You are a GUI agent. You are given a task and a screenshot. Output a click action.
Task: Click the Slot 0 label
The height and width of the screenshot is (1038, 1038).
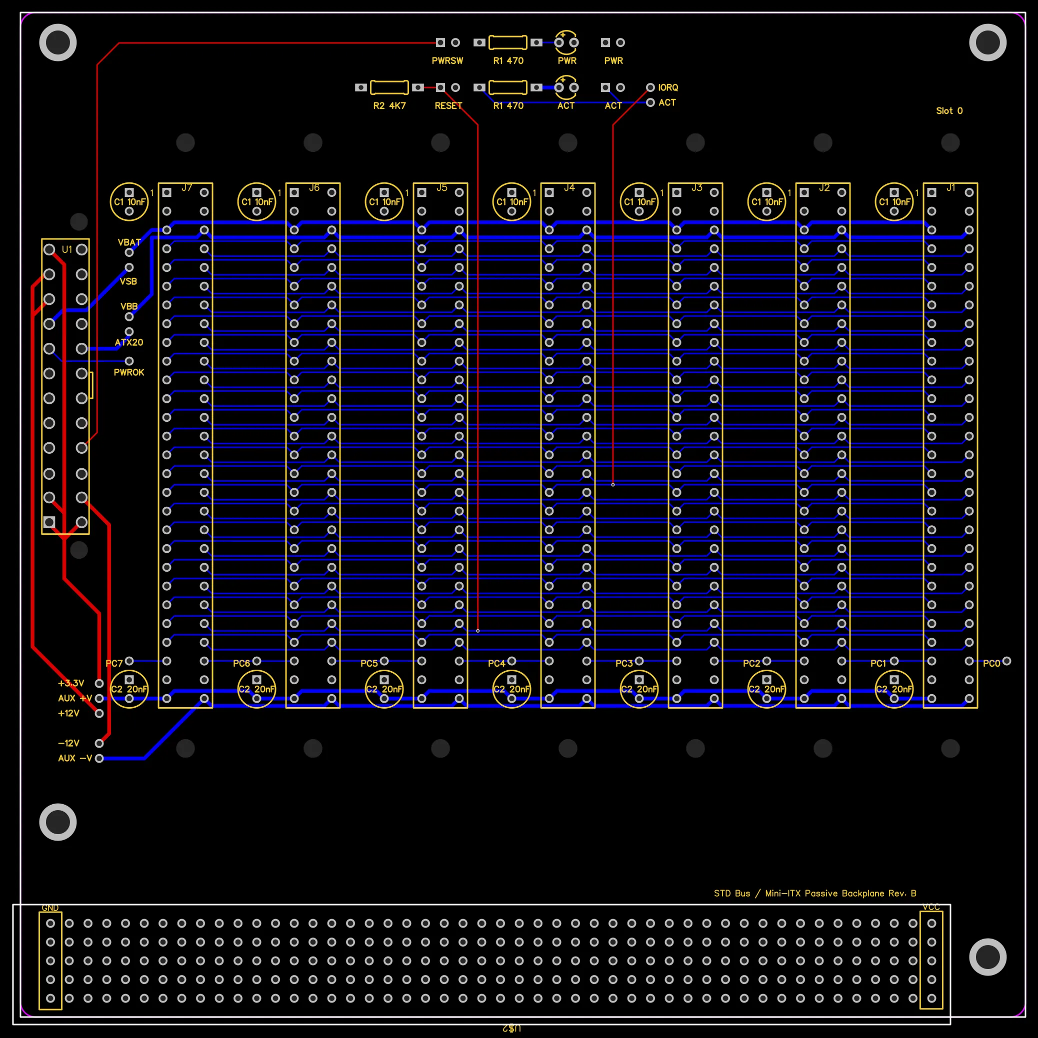tap(949, 110)
